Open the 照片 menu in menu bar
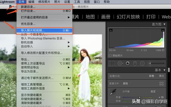Screen dimensions: 171x107 [x=57, y=2]
